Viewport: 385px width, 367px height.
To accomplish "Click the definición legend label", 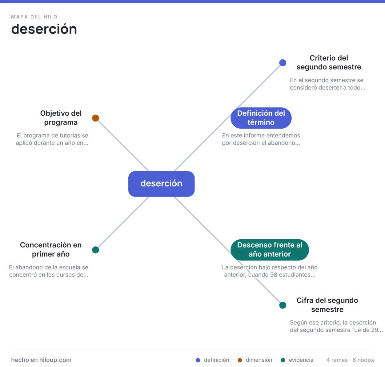I will coord(216,360).
